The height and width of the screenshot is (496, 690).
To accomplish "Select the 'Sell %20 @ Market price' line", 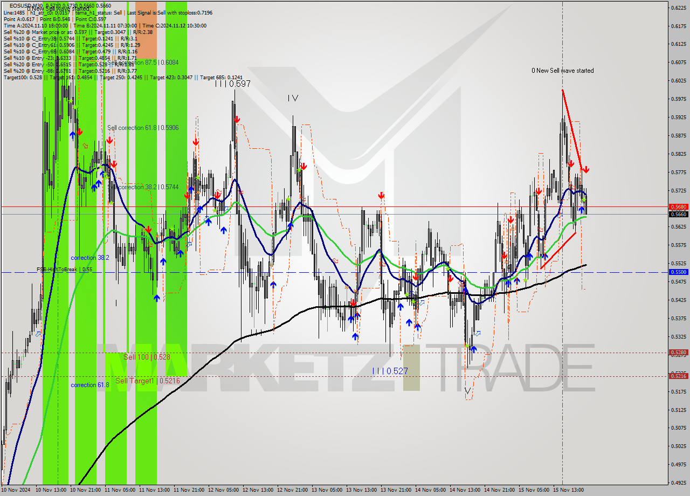I will tap(78, 32).
